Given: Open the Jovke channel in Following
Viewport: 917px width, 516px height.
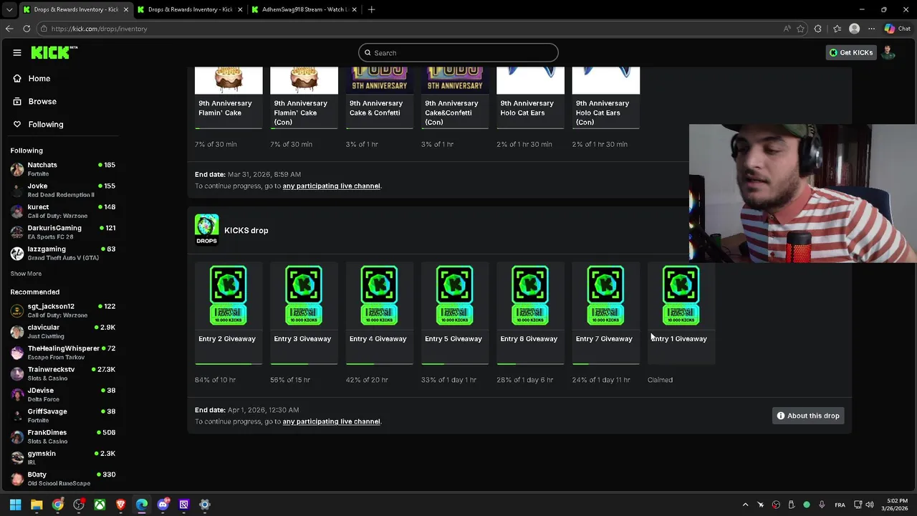Looking at the screenshot, I should click(x=63, y=190).
